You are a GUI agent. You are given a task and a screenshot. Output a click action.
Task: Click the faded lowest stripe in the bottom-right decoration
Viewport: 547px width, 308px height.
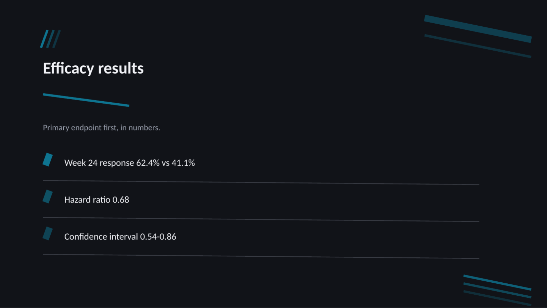point(497,298)
